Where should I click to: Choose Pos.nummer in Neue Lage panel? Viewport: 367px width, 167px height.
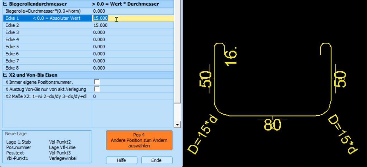click(x=19, y=147)
